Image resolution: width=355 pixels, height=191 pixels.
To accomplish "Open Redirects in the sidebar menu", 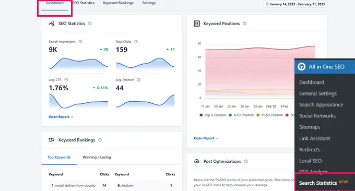I will [x=310, y=150].
